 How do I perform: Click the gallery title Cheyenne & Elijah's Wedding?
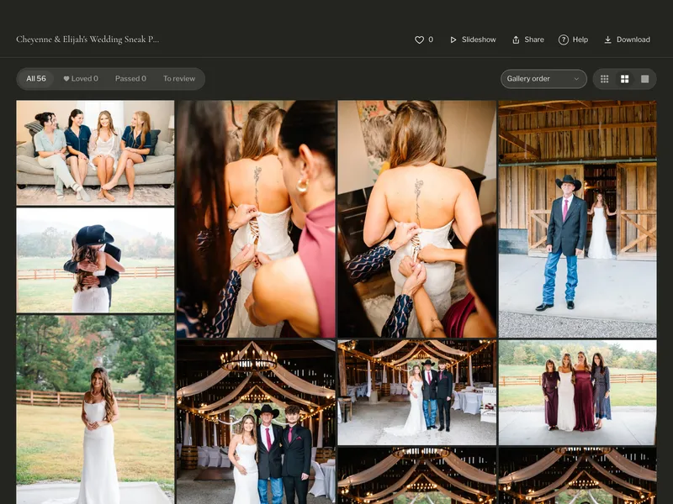(87, 39)
